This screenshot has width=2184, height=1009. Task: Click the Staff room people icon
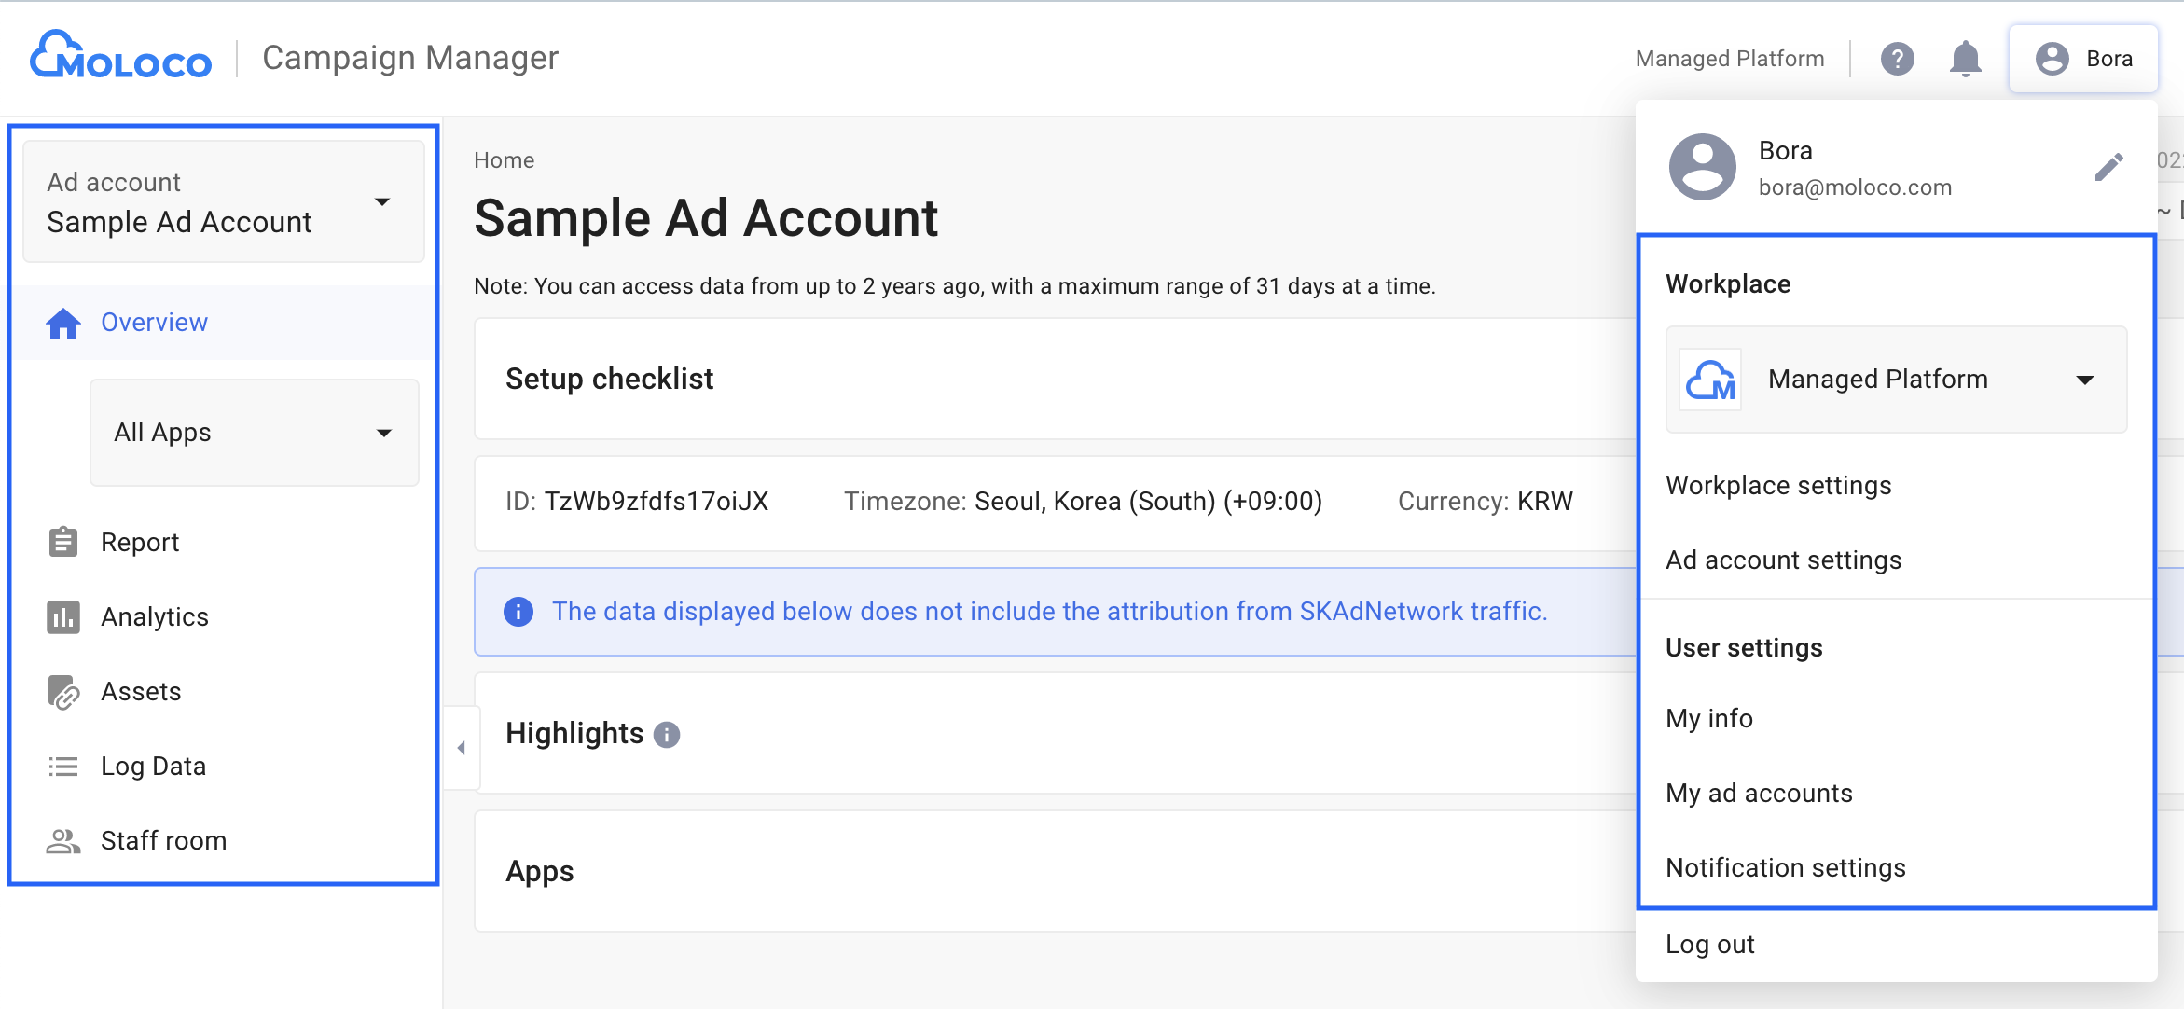pyautogui.click(x=63, y=841)
